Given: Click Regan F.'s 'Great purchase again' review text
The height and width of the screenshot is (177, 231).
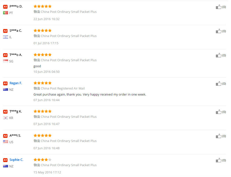Looking at the screenshot, I should click(x=90, y=94).
